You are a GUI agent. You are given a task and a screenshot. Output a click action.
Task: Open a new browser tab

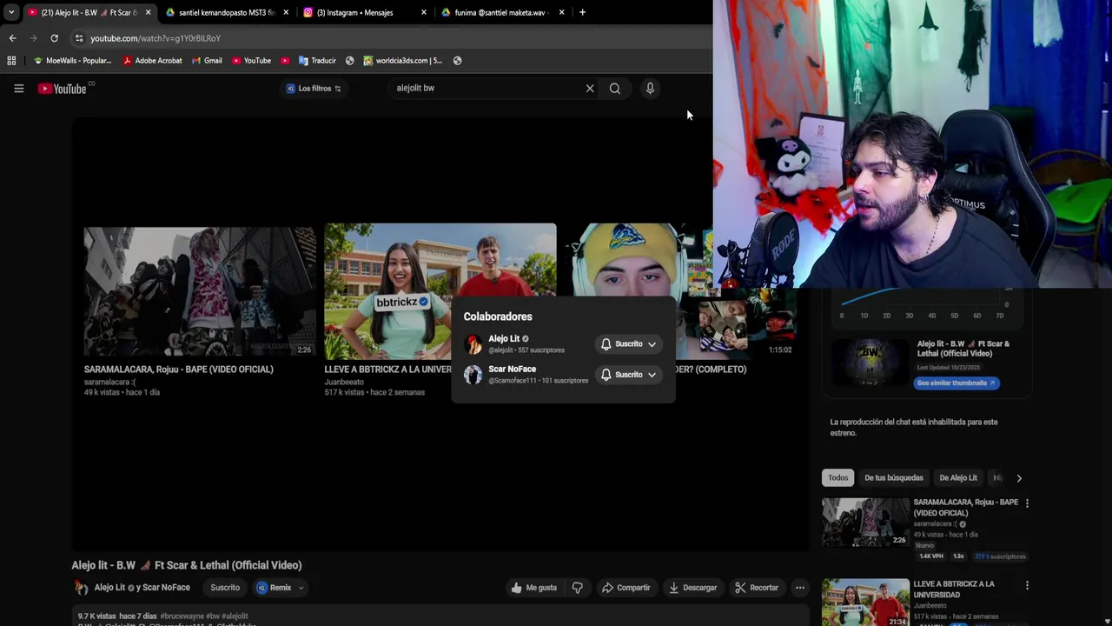tap(582, 12)
